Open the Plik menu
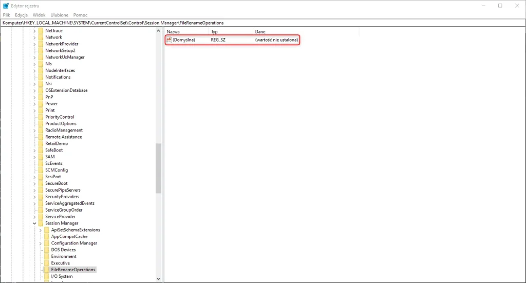526x283 pixels. 6,15
